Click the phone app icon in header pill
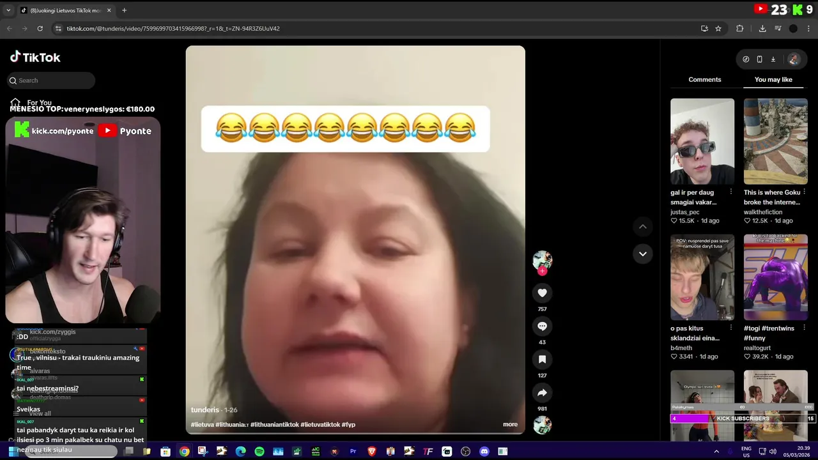 [759, 59]
